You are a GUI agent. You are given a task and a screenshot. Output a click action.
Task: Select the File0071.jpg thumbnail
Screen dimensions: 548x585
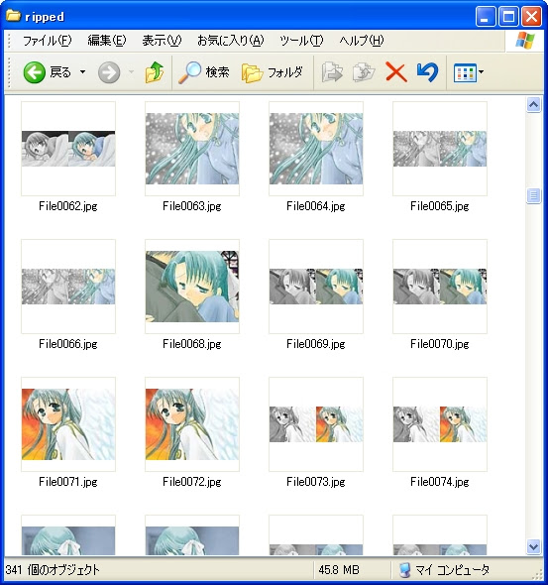pos(68,424)
